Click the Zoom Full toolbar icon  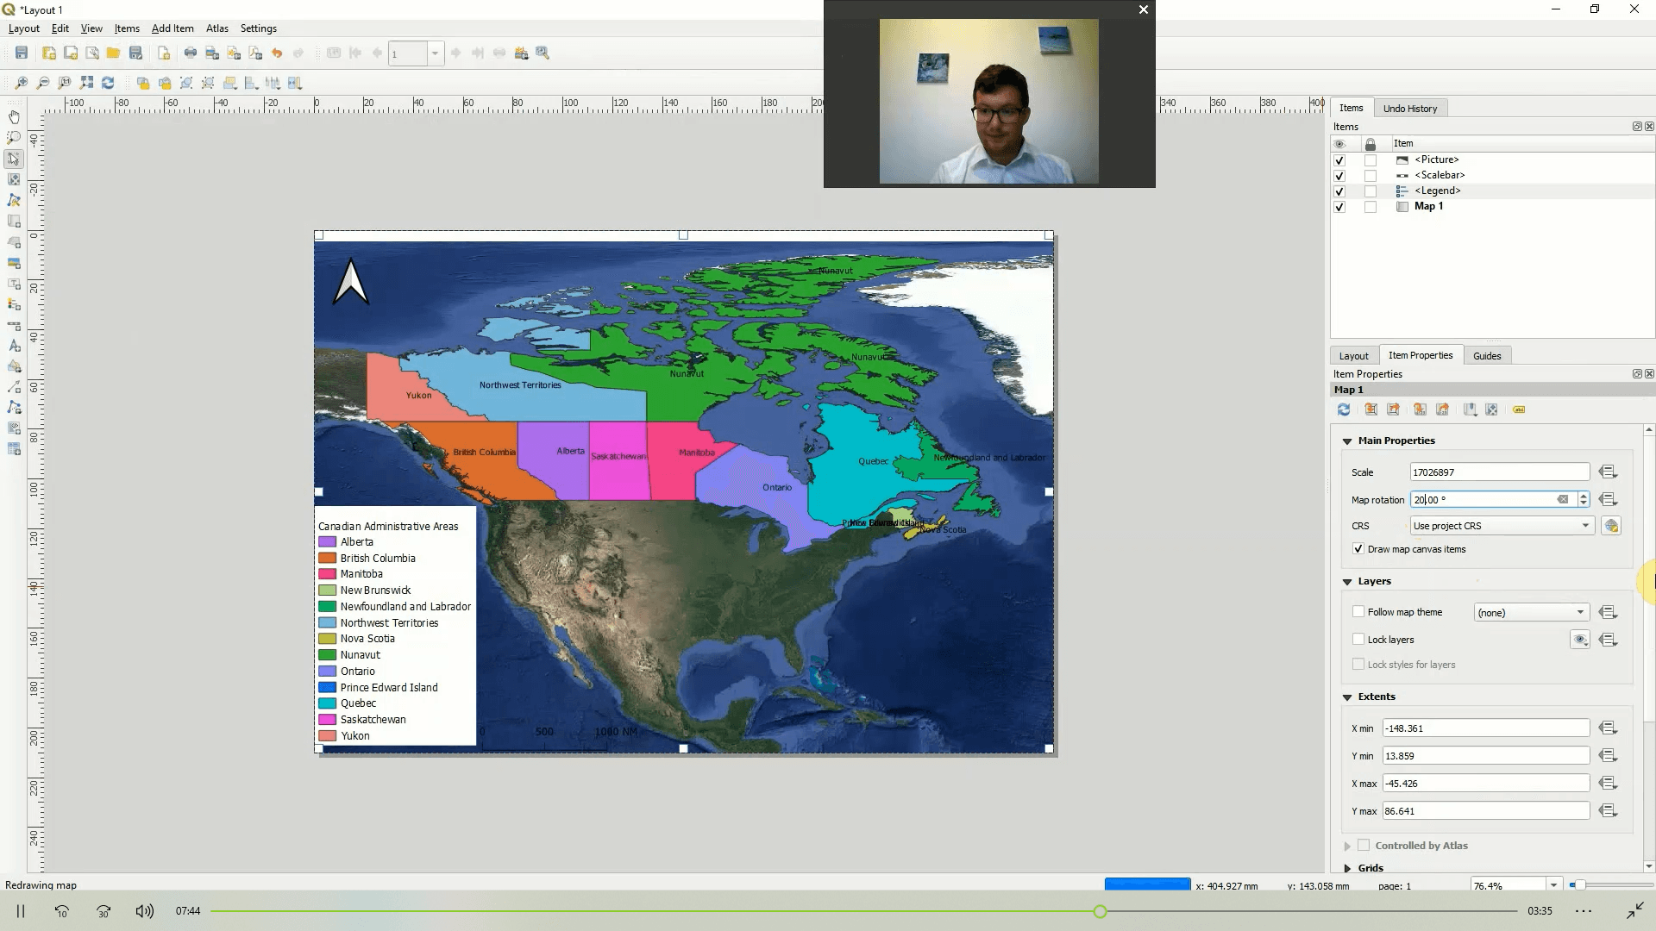coord(86,83)
